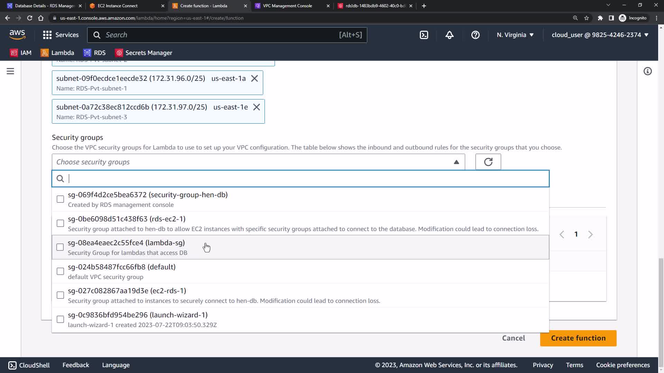
Task: Open the RDS shortcut in favorites bar
Action: [95, 53]
